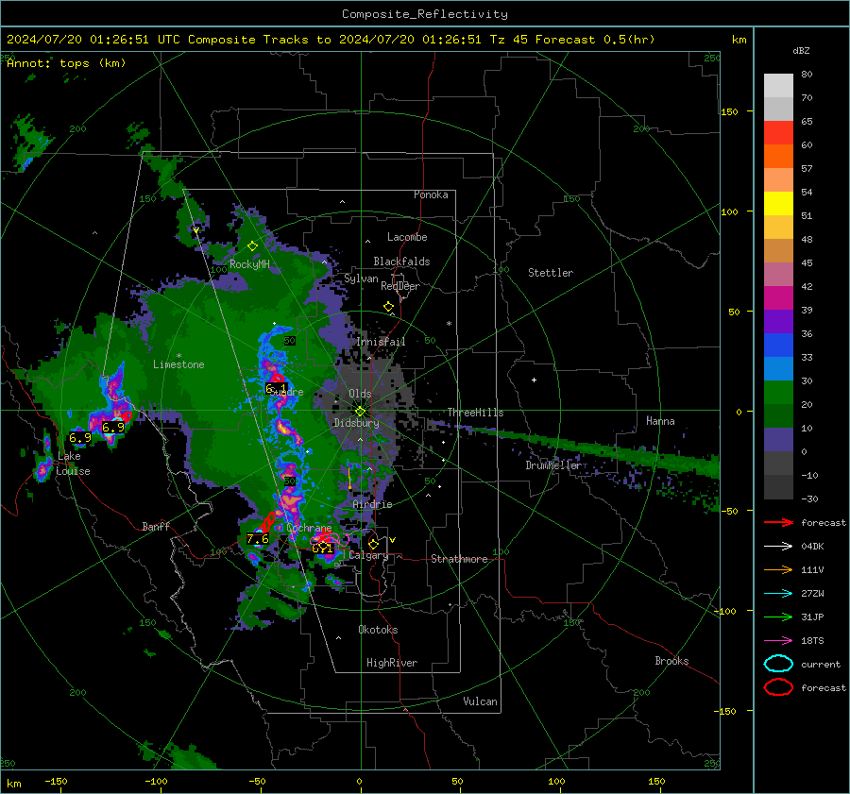Click the yellow diamond marker below RedDeer
Screen dimensions: 850x794
click(388, 307)
